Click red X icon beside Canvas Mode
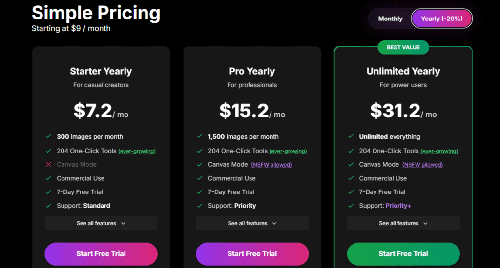Image resolution: width=500 pixels, height=268 pixels. point(48,165)
